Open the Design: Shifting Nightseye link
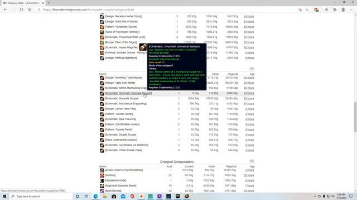The width and height of the screenshot is (357, 200). point(121,58)
